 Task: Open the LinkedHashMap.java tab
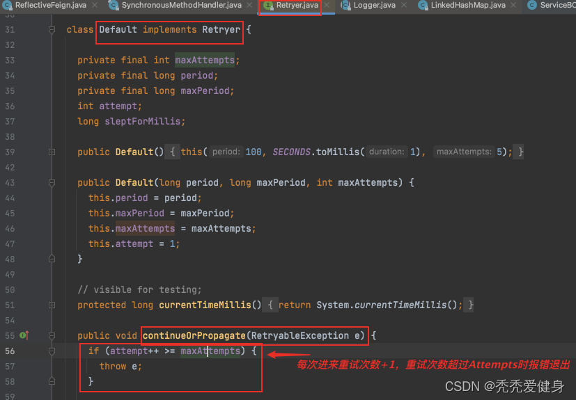click(468, 5)
